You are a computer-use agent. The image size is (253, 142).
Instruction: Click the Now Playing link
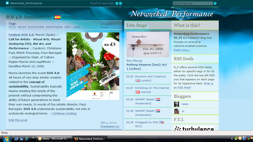coord(134,61)
